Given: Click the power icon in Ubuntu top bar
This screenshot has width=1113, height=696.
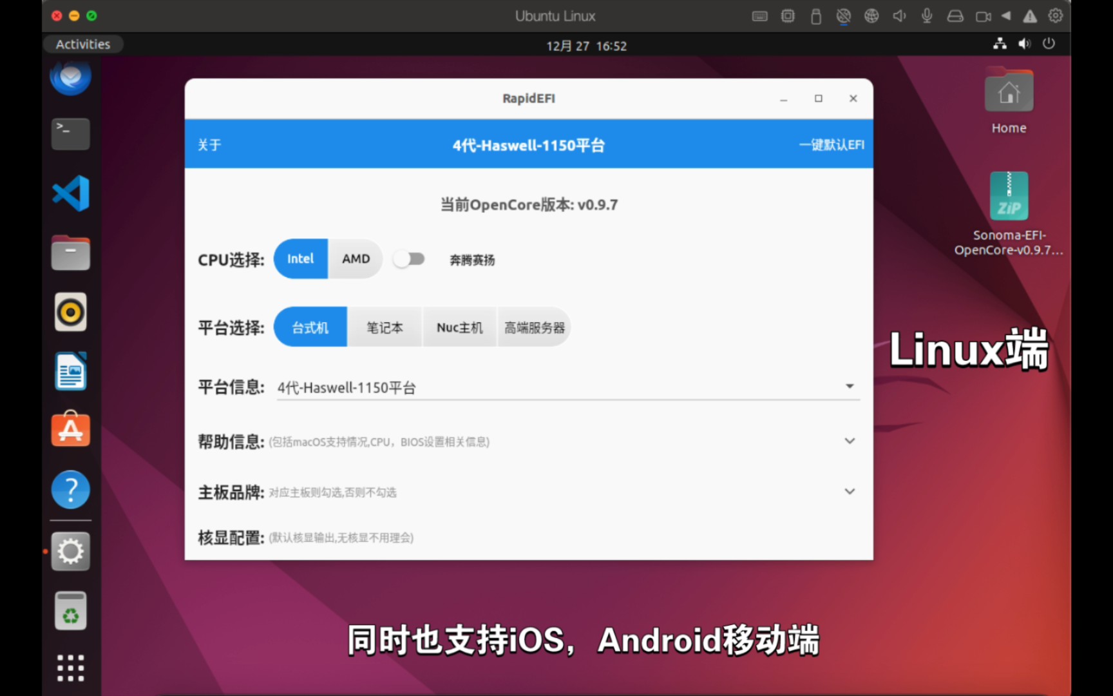Looking at the screenshot, I should [x=1049, y=44].
